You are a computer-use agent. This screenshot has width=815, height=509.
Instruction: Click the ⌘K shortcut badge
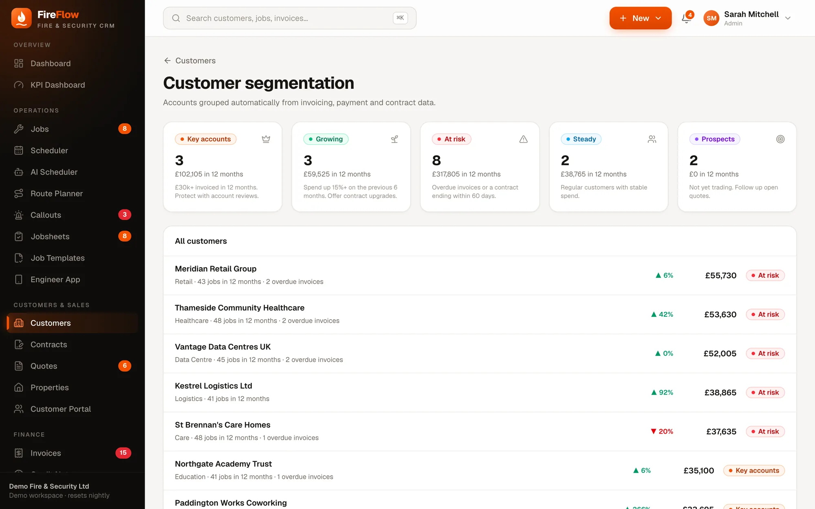click(400, 18)
